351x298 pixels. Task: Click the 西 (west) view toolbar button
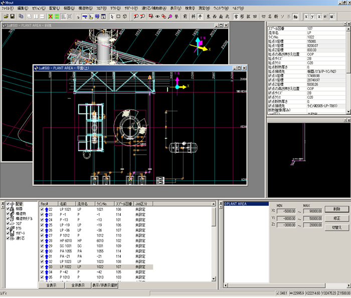click(x=214, y=17)
